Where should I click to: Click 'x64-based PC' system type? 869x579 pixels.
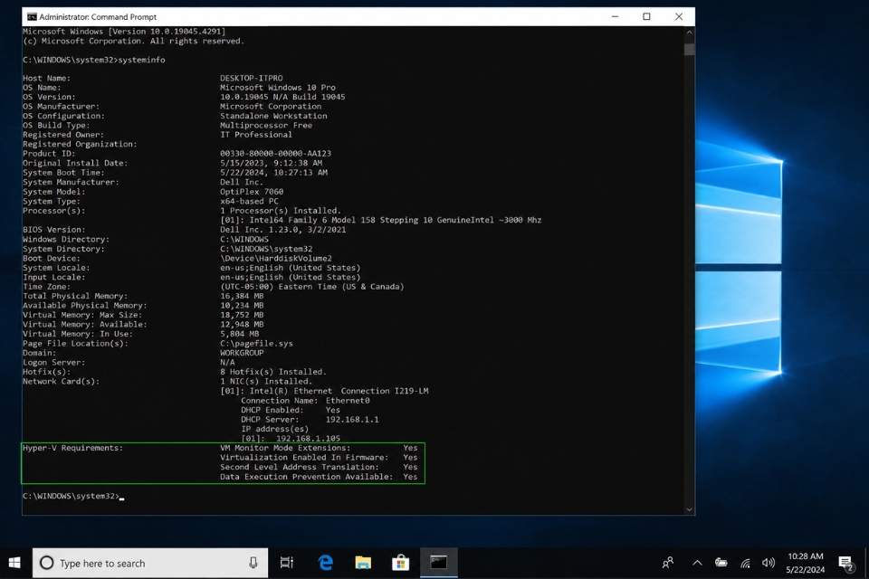pos(250,201)
